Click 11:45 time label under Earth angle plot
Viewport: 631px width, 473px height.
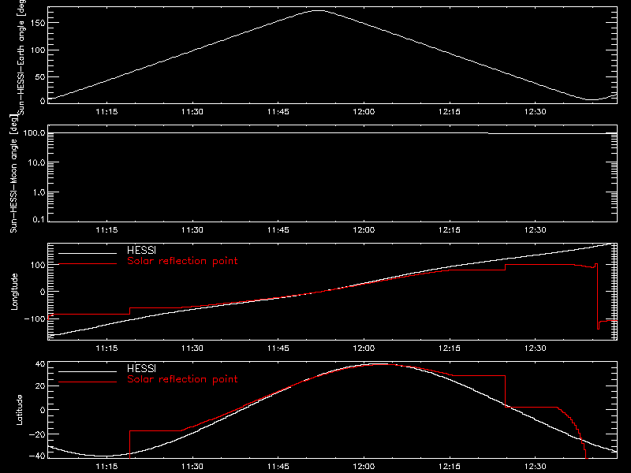click(278, 111)
